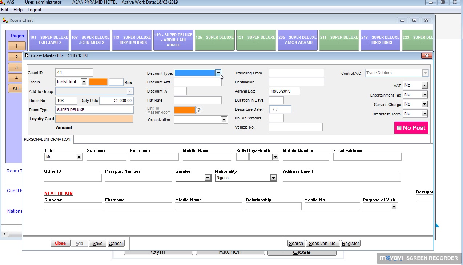Click the Flat Rate field
This screenshot has height=265, width=463.
coord(198,100)
